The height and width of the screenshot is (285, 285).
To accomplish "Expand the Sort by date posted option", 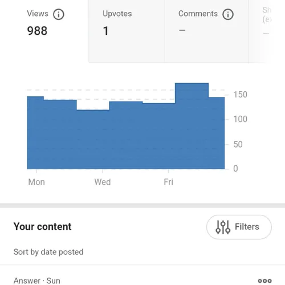I will coord(48,252).
